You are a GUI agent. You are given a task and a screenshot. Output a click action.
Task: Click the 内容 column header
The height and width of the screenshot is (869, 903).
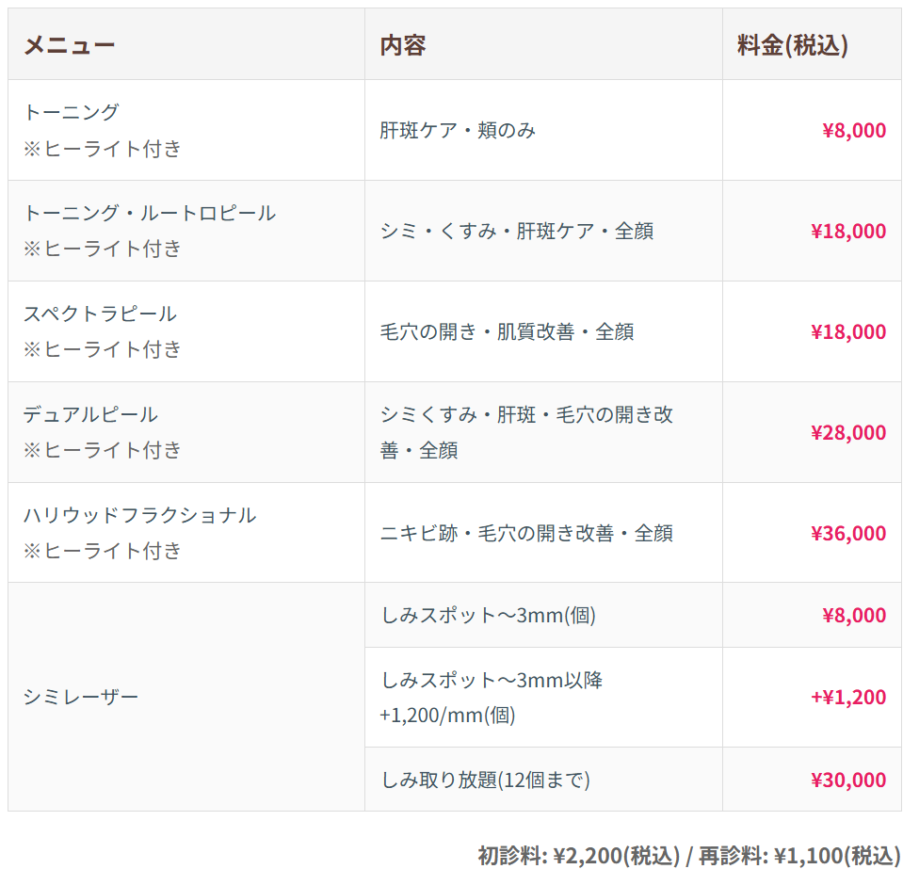pos(403,45)
